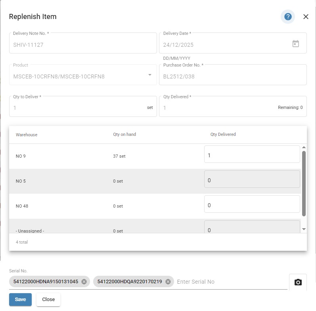Edit Qty Delivered for warehouse NO 48
Viewport: 316px width, 311px height.
252,204
